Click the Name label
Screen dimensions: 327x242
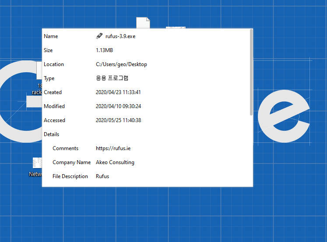51,36
